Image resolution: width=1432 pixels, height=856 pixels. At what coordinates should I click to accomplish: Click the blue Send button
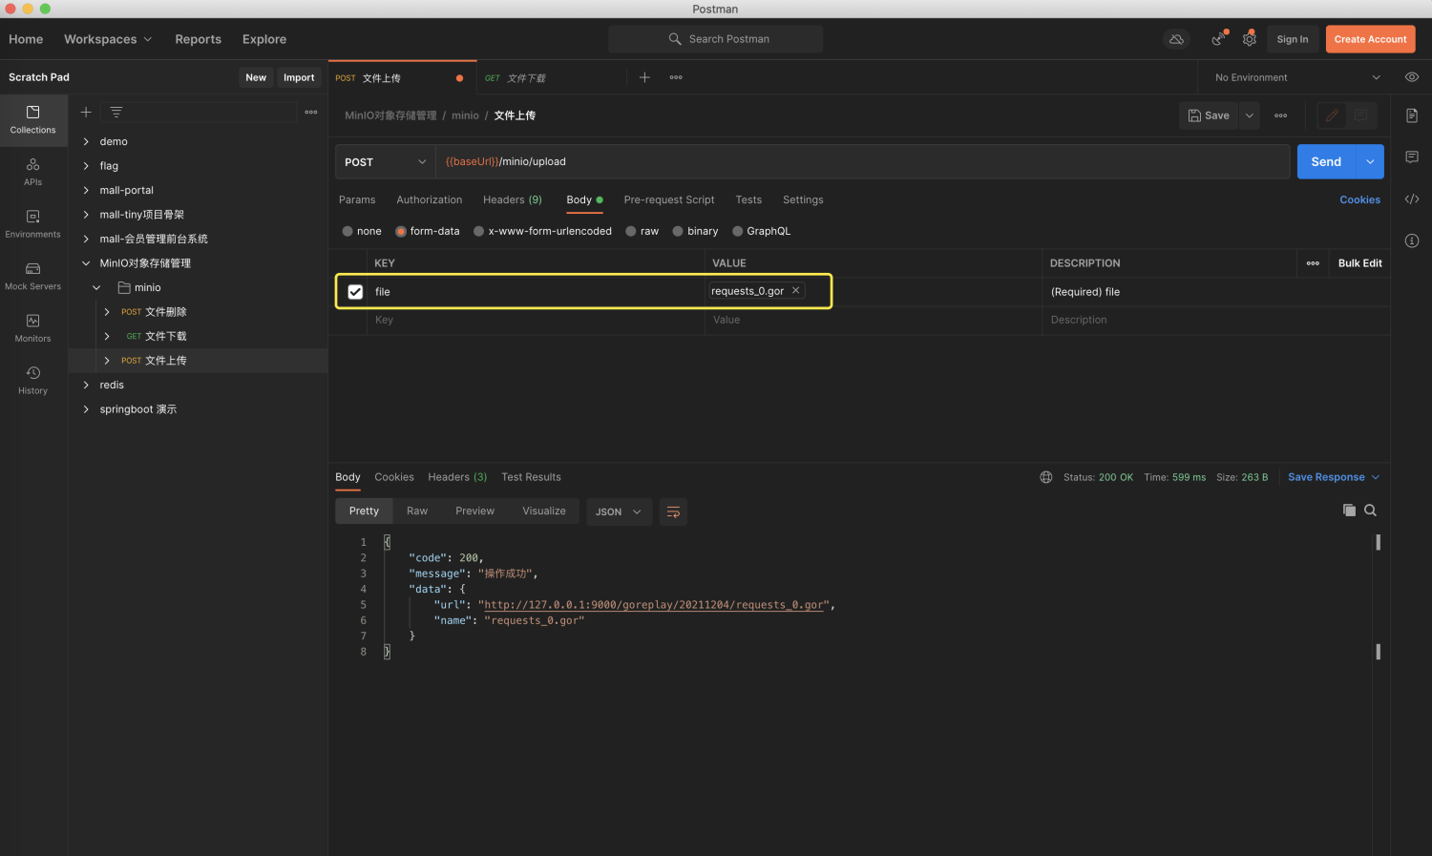click(x=1326, y=162)
